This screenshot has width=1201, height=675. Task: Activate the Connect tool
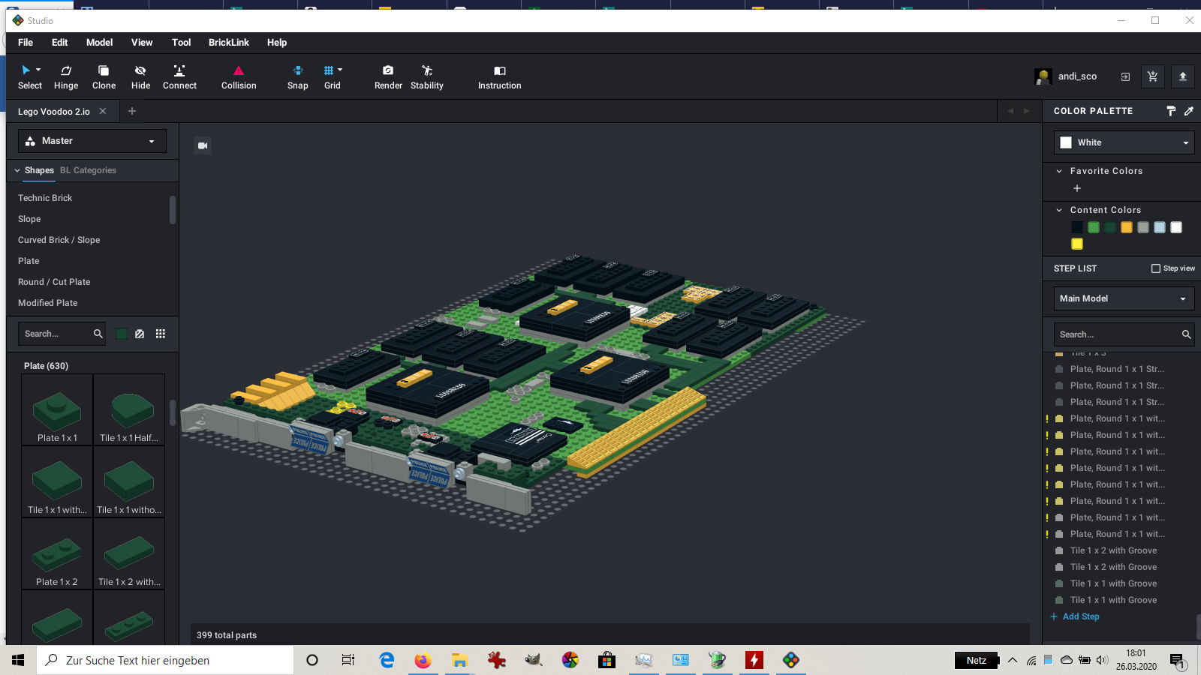(x=179, y=76)
